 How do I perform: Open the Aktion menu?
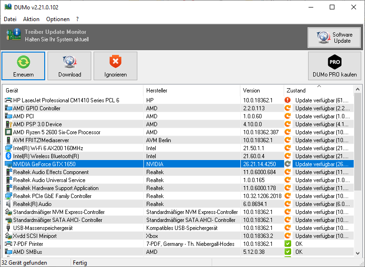[x=31, y=19]
